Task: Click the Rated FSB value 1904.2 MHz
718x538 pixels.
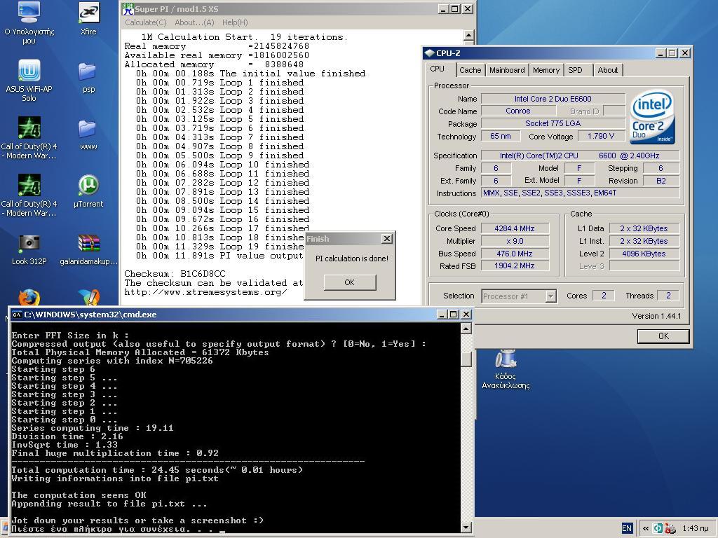Action: click(x=515, y=265)
